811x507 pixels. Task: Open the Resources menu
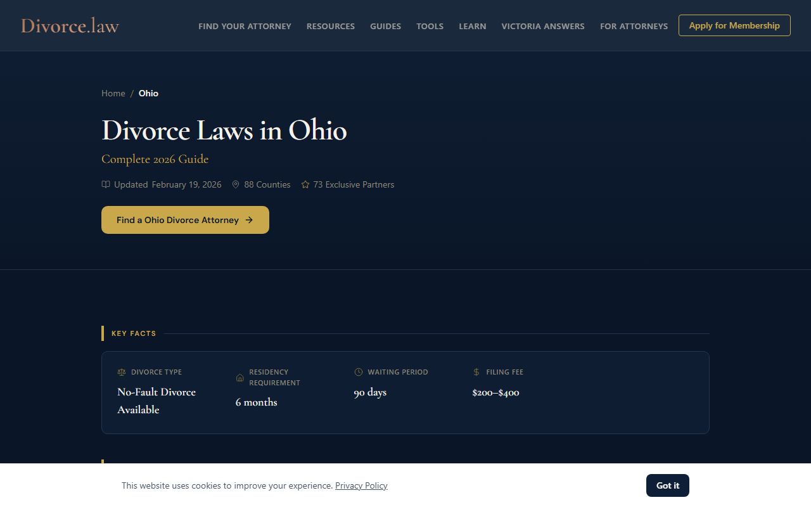tap(331, 26)
